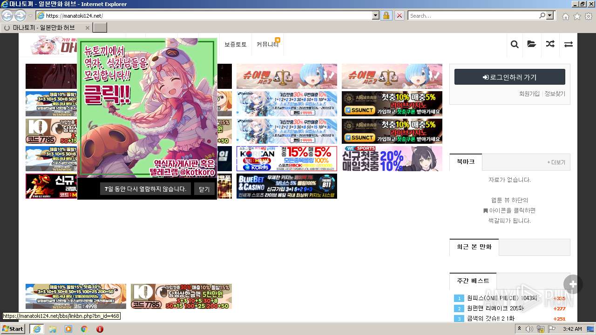Stop page loading with the X button

point(399,15)
